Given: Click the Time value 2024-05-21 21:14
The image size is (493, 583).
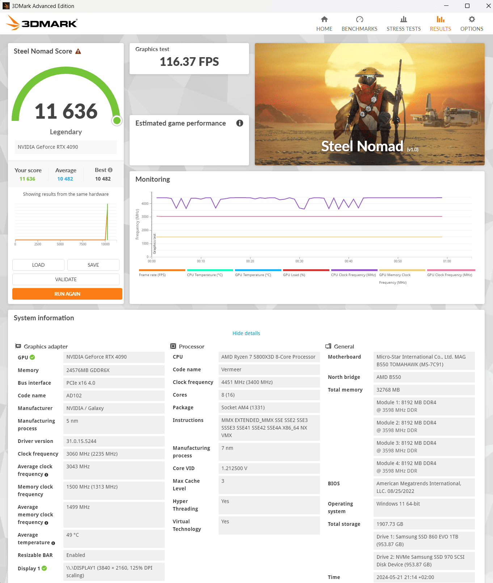Looking at the screenshot, I should pyautogui.click(x=424, y=577).
